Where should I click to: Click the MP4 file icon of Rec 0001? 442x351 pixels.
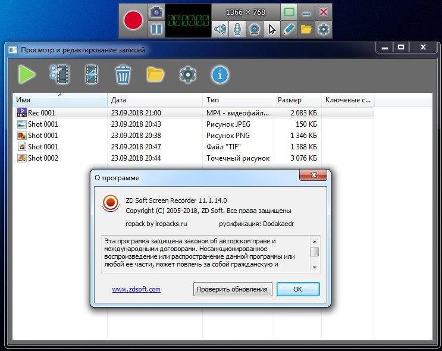click(21, 112)
